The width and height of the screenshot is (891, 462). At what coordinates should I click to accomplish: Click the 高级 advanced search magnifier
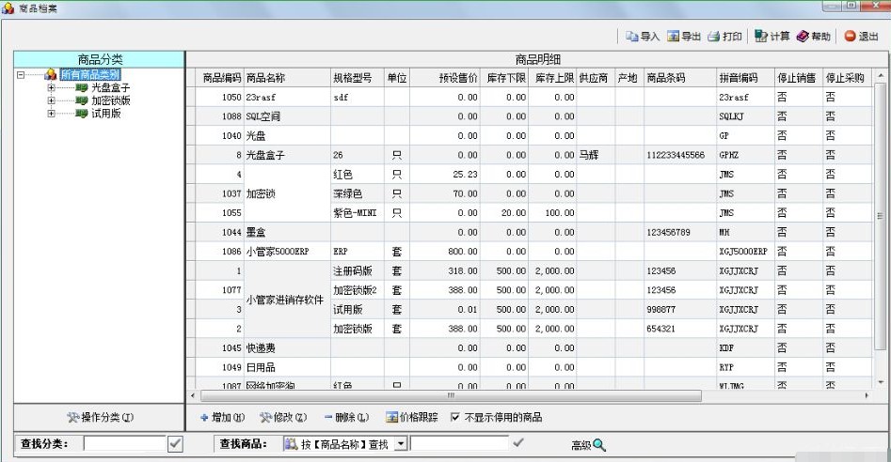[598, 444]
